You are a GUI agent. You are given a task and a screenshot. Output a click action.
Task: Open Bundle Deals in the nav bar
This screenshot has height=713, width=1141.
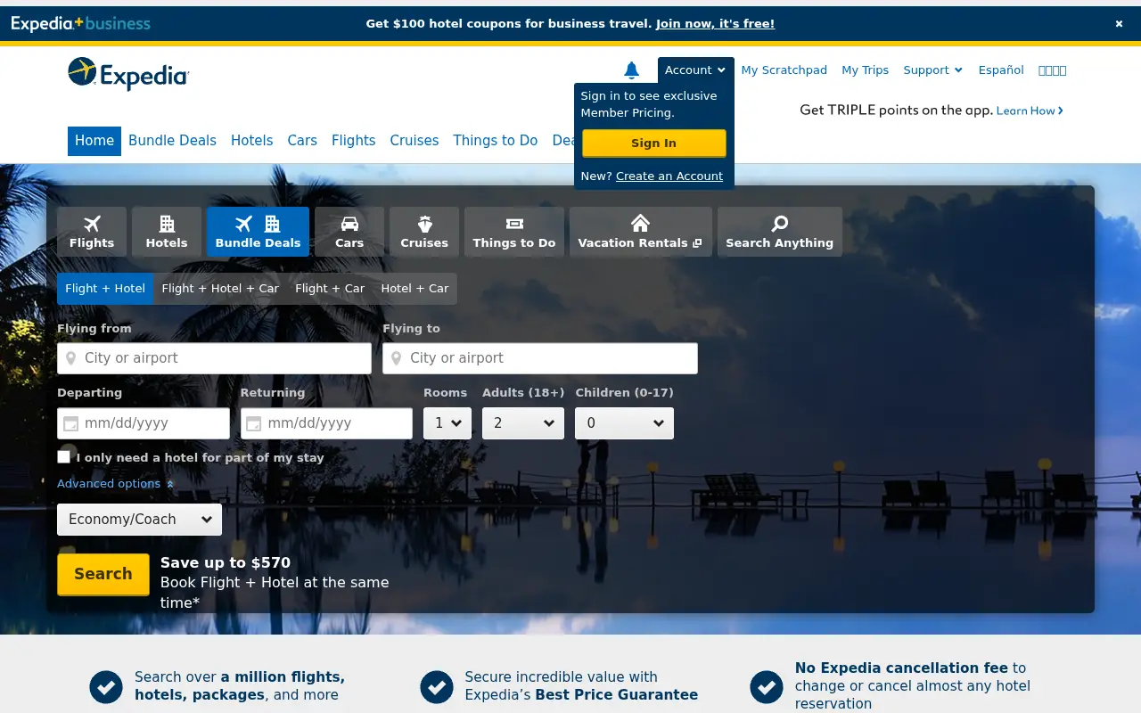[x=172, y=141]
